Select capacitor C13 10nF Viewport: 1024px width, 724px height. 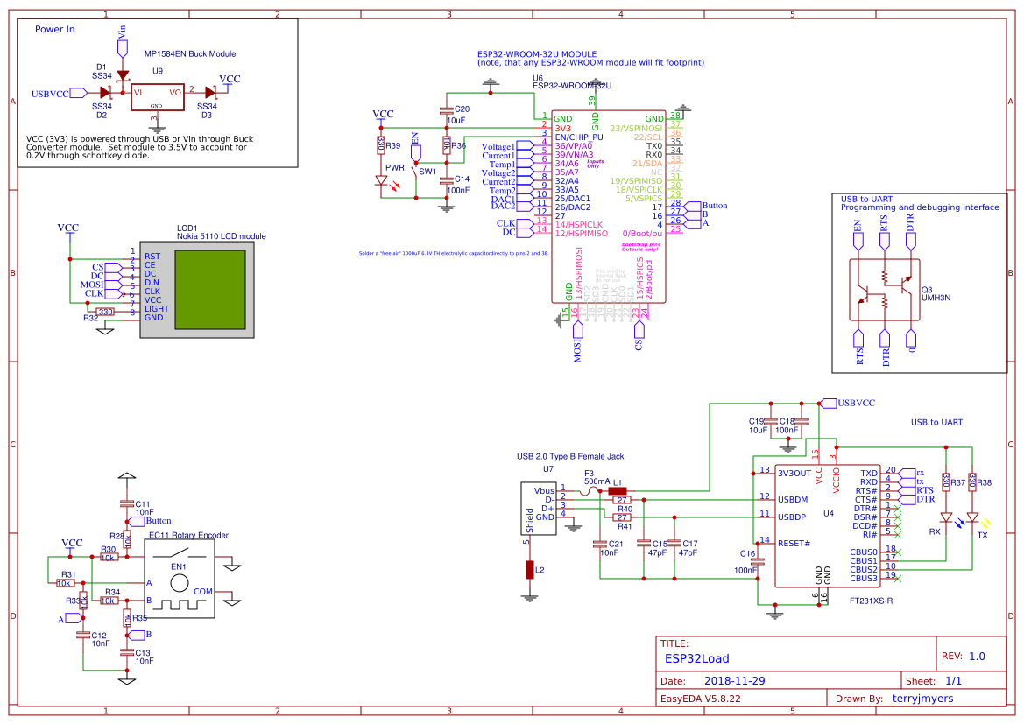pos(127,652)
